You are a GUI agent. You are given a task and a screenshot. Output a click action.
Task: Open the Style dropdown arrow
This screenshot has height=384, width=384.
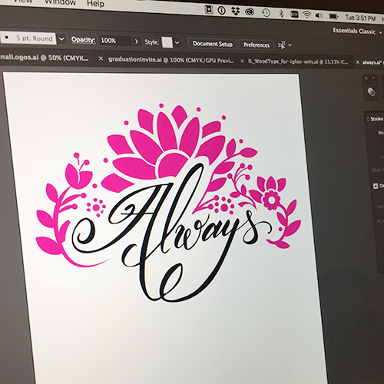(177, 43)
